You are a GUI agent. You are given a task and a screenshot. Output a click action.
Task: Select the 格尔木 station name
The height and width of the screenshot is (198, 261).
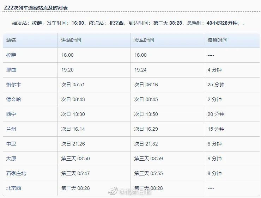(x=14, y=85)
